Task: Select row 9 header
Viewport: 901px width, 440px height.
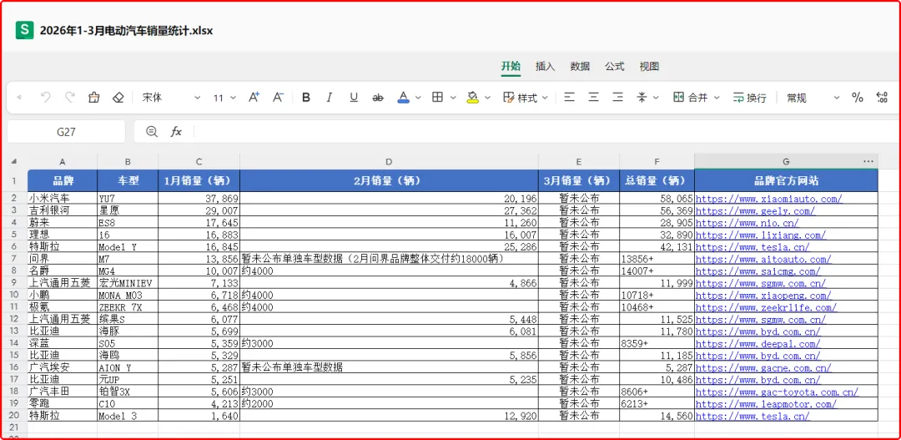Action: click(14, 282)
